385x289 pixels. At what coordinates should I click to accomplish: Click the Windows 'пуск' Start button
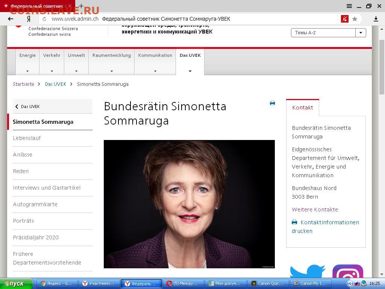pos(16,284)
